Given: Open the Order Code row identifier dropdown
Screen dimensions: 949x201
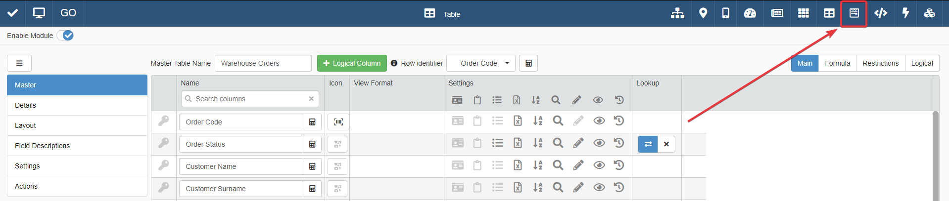Looking at the screenshot, I should (x=481, y=63).
